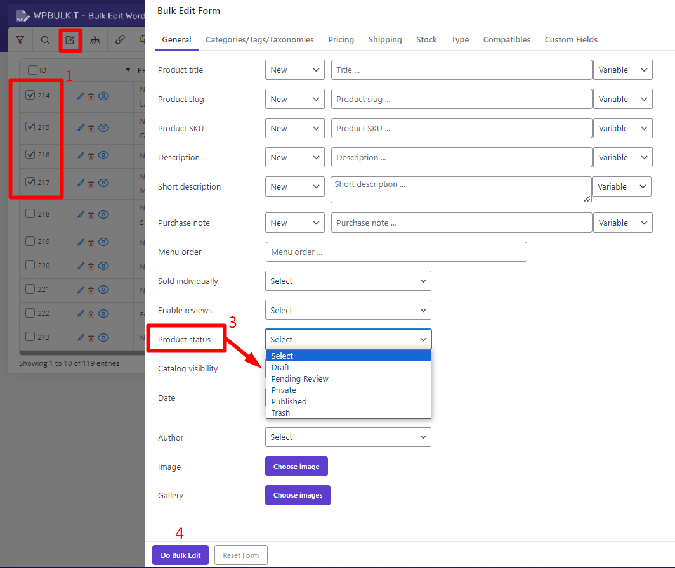Screen dimensions: 675x568
Task: Open the Sold individually dropdown
Action: pyautogui.click(x=348, y=281)
